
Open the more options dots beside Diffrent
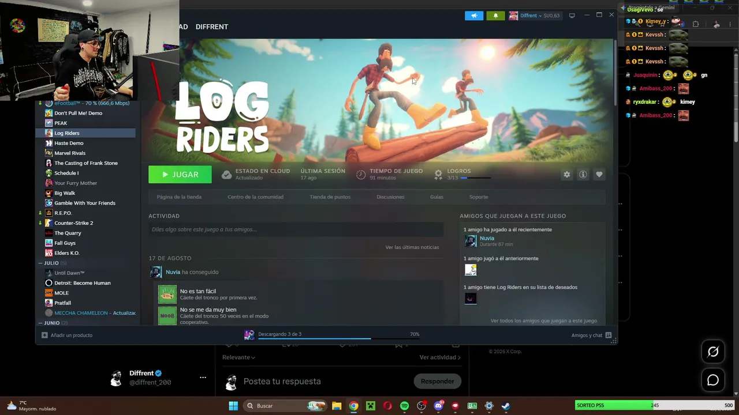(x=203, y=378)
